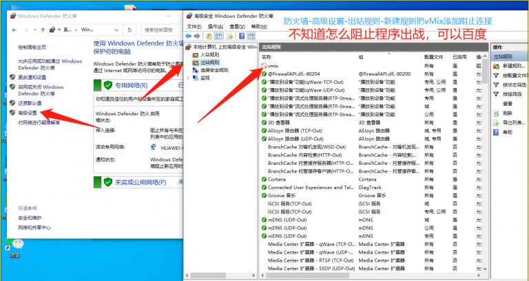Click the 新建规则 icon in the actions pane
529x281 pixels.
coord(496,66)
